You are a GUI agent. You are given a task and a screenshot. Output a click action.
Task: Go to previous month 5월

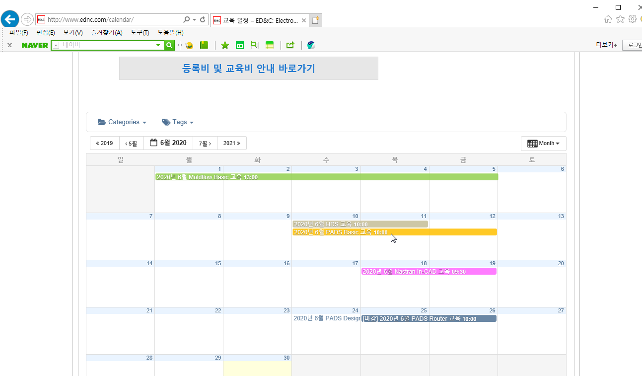tap(131, 143)
